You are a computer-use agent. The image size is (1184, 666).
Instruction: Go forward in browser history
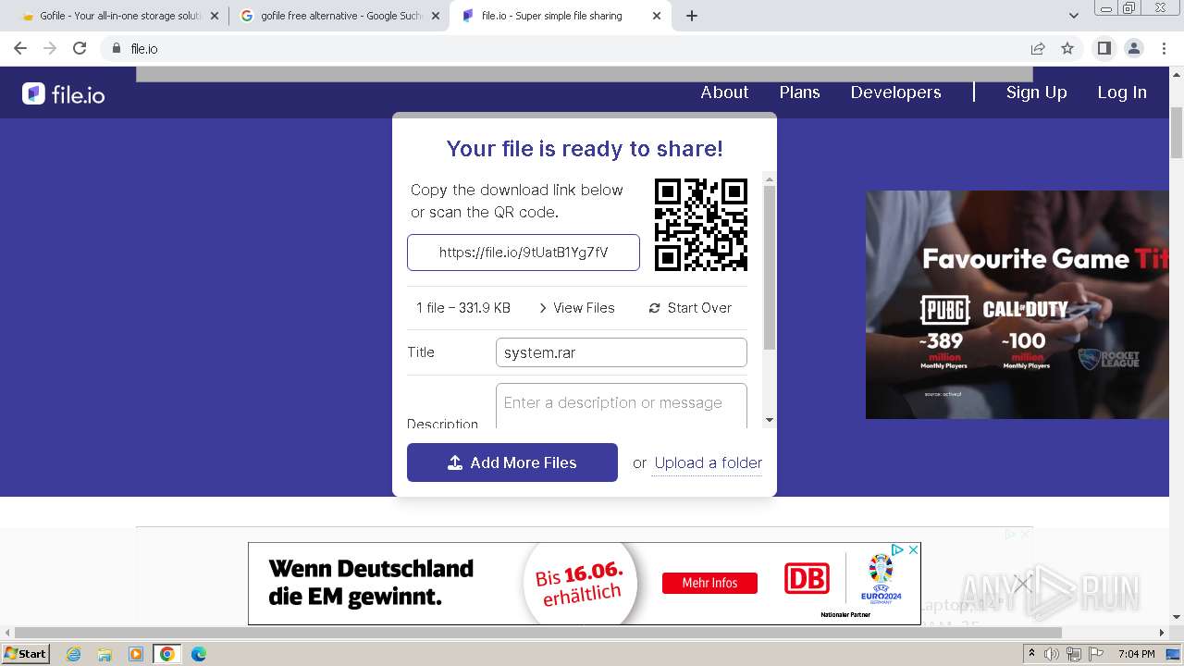(x=50, y=48)
